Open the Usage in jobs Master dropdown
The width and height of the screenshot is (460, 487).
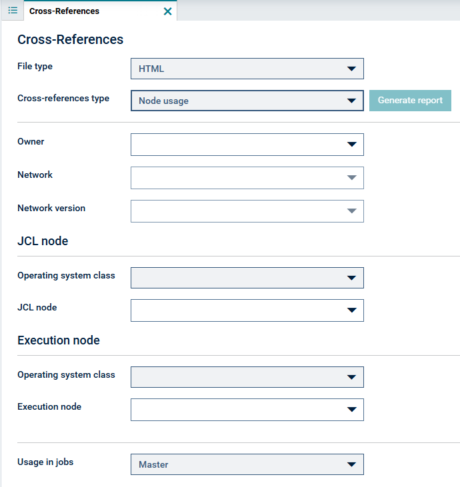[247, 464]
